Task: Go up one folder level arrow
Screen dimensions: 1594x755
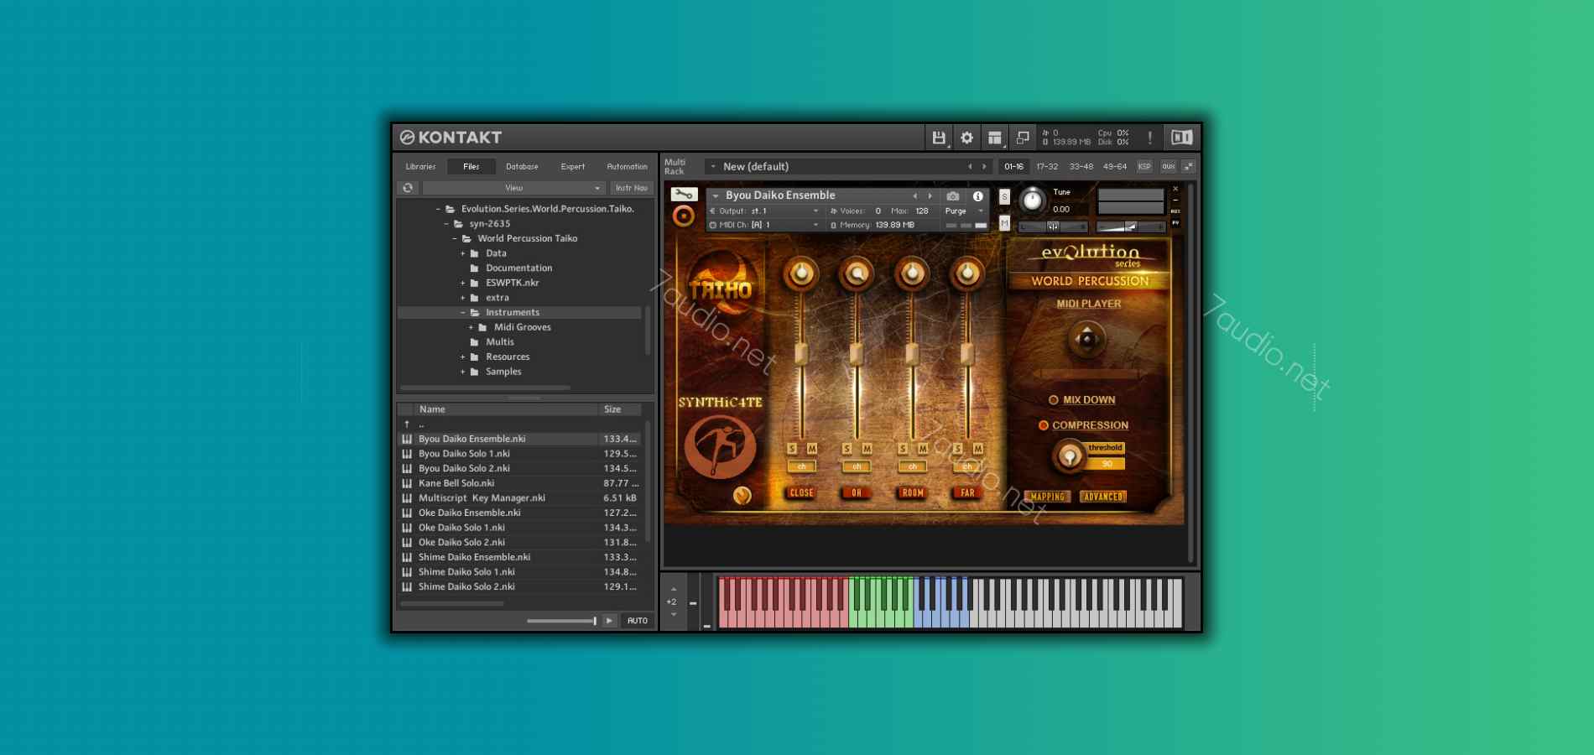Action: pos(407,424)
